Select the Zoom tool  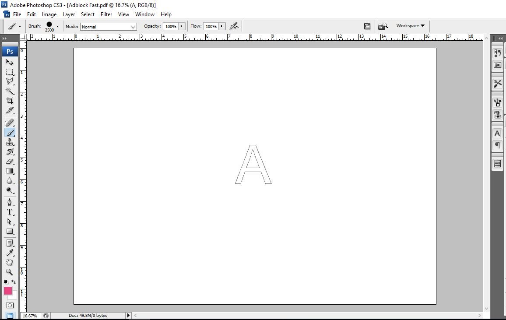tap(10, 272)
